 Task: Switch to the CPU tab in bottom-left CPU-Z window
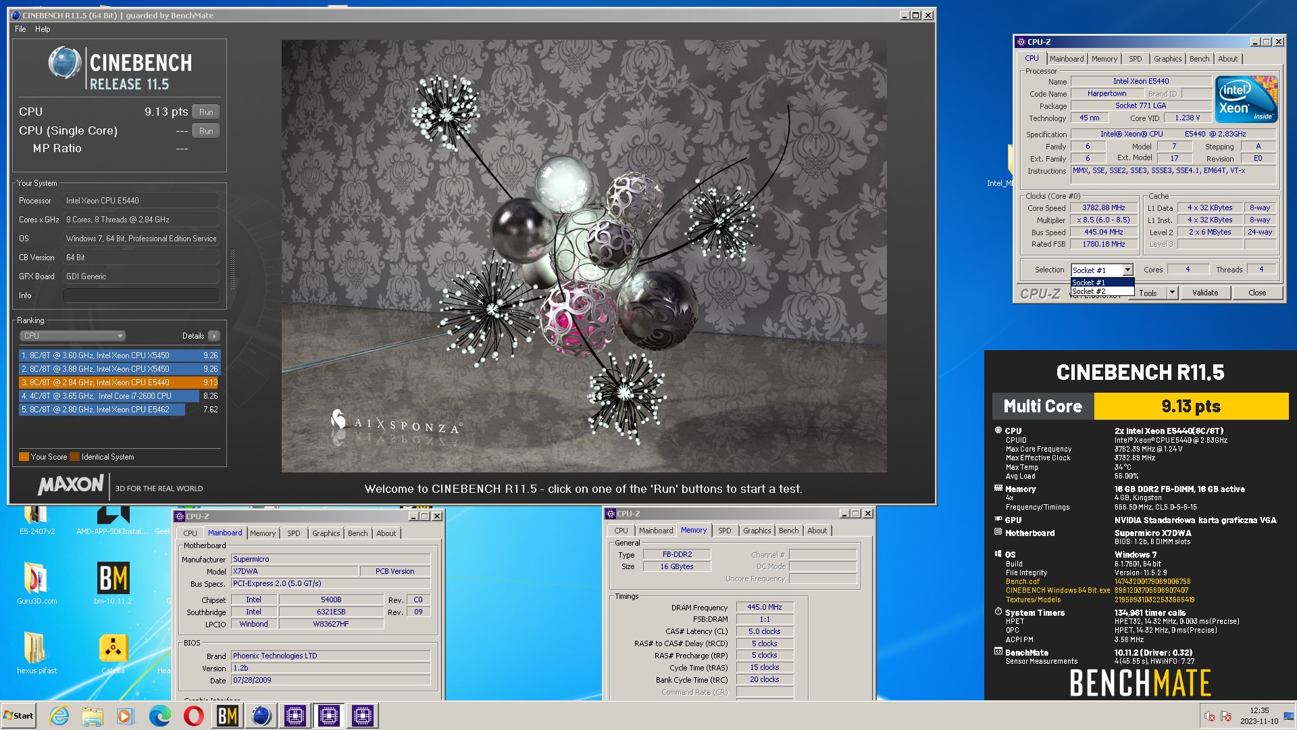[x=190, y=533]
